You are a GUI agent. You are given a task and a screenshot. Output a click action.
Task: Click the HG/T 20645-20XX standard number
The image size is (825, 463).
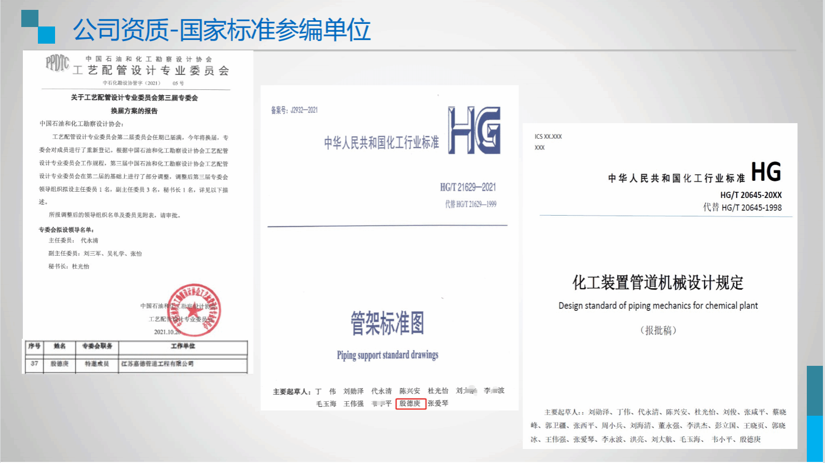coord(751,195)
